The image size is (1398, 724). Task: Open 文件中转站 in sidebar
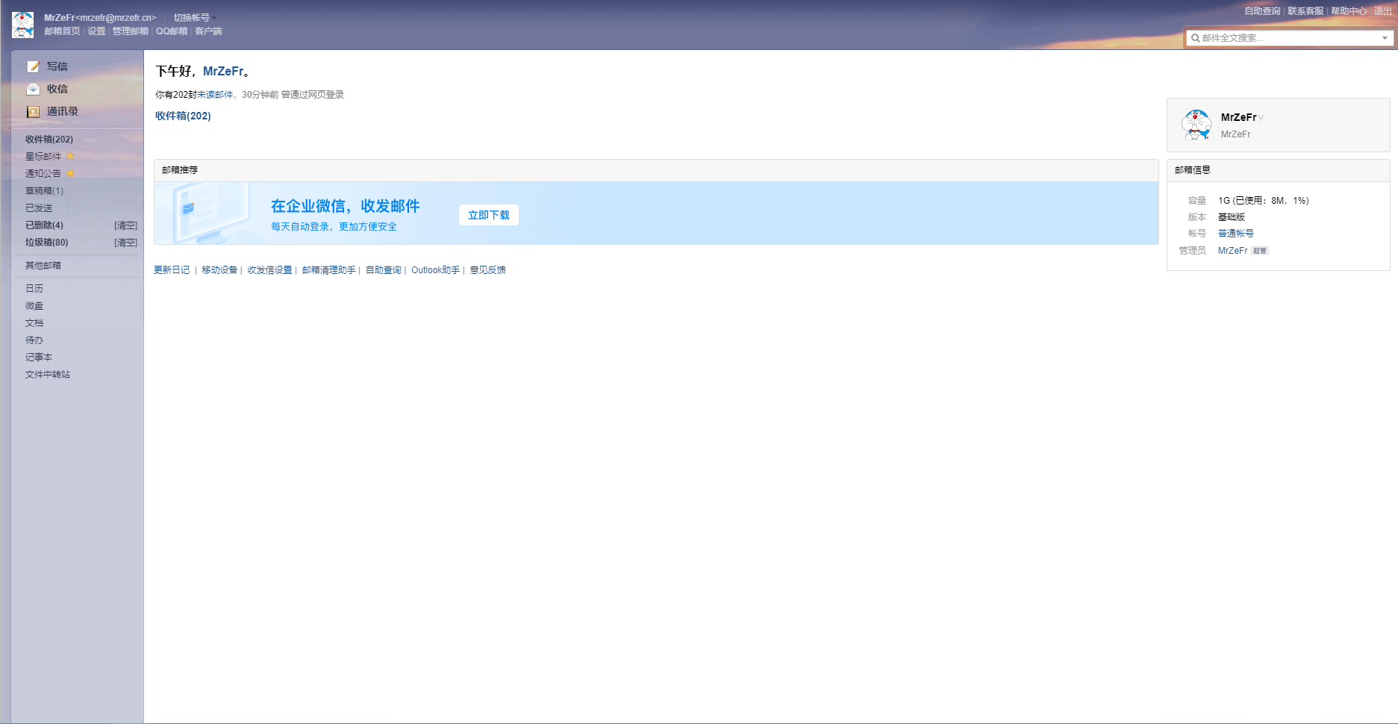[48, 374]
